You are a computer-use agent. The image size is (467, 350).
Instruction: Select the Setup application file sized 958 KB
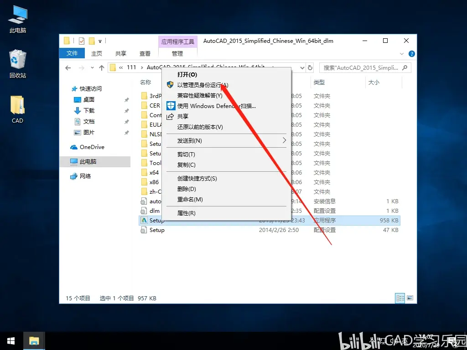point(270,221)
